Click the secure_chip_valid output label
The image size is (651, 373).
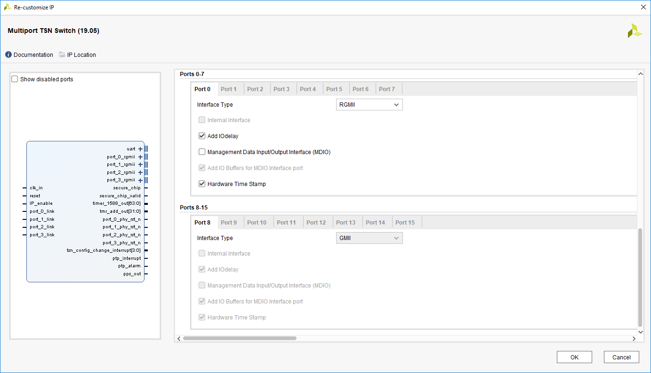coord(120,196)
